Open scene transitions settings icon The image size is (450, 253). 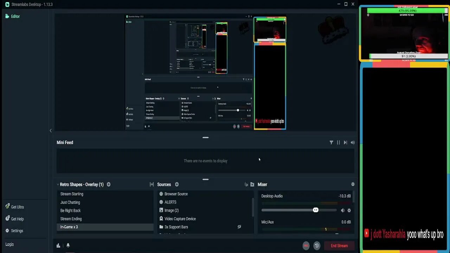152,184
